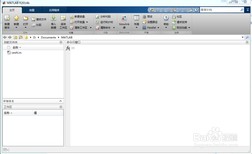Click the quick access cut icon
Viewport: 252px width, 154px height.
pyautogui.click(x=163, y=10)
